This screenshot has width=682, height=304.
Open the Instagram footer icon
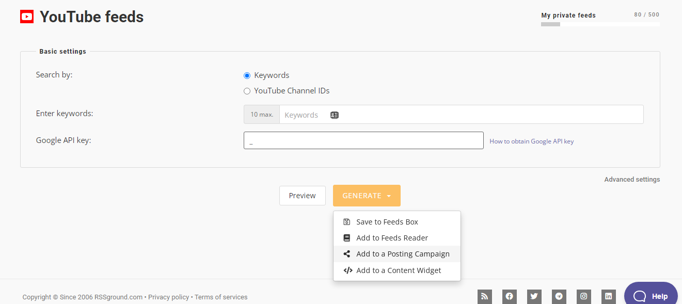click(x=584, y=296)
